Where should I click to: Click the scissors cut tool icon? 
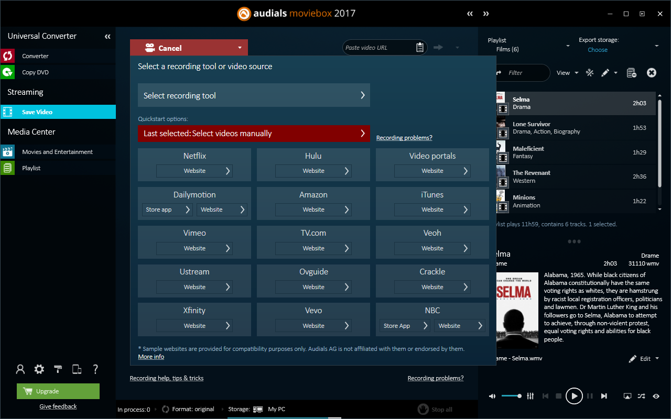[x=590, y=73]
